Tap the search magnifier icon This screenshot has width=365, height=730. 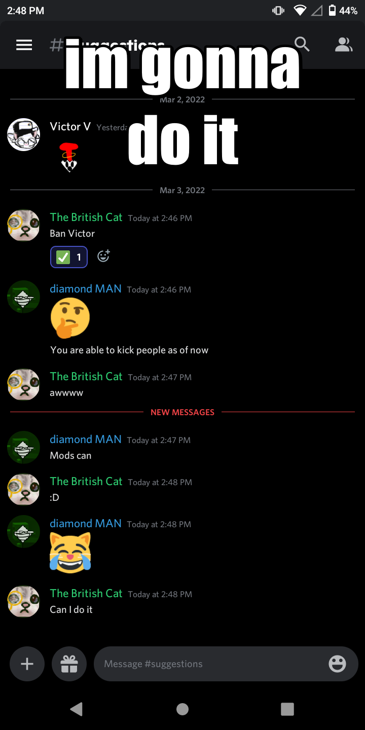pos(302,45)
